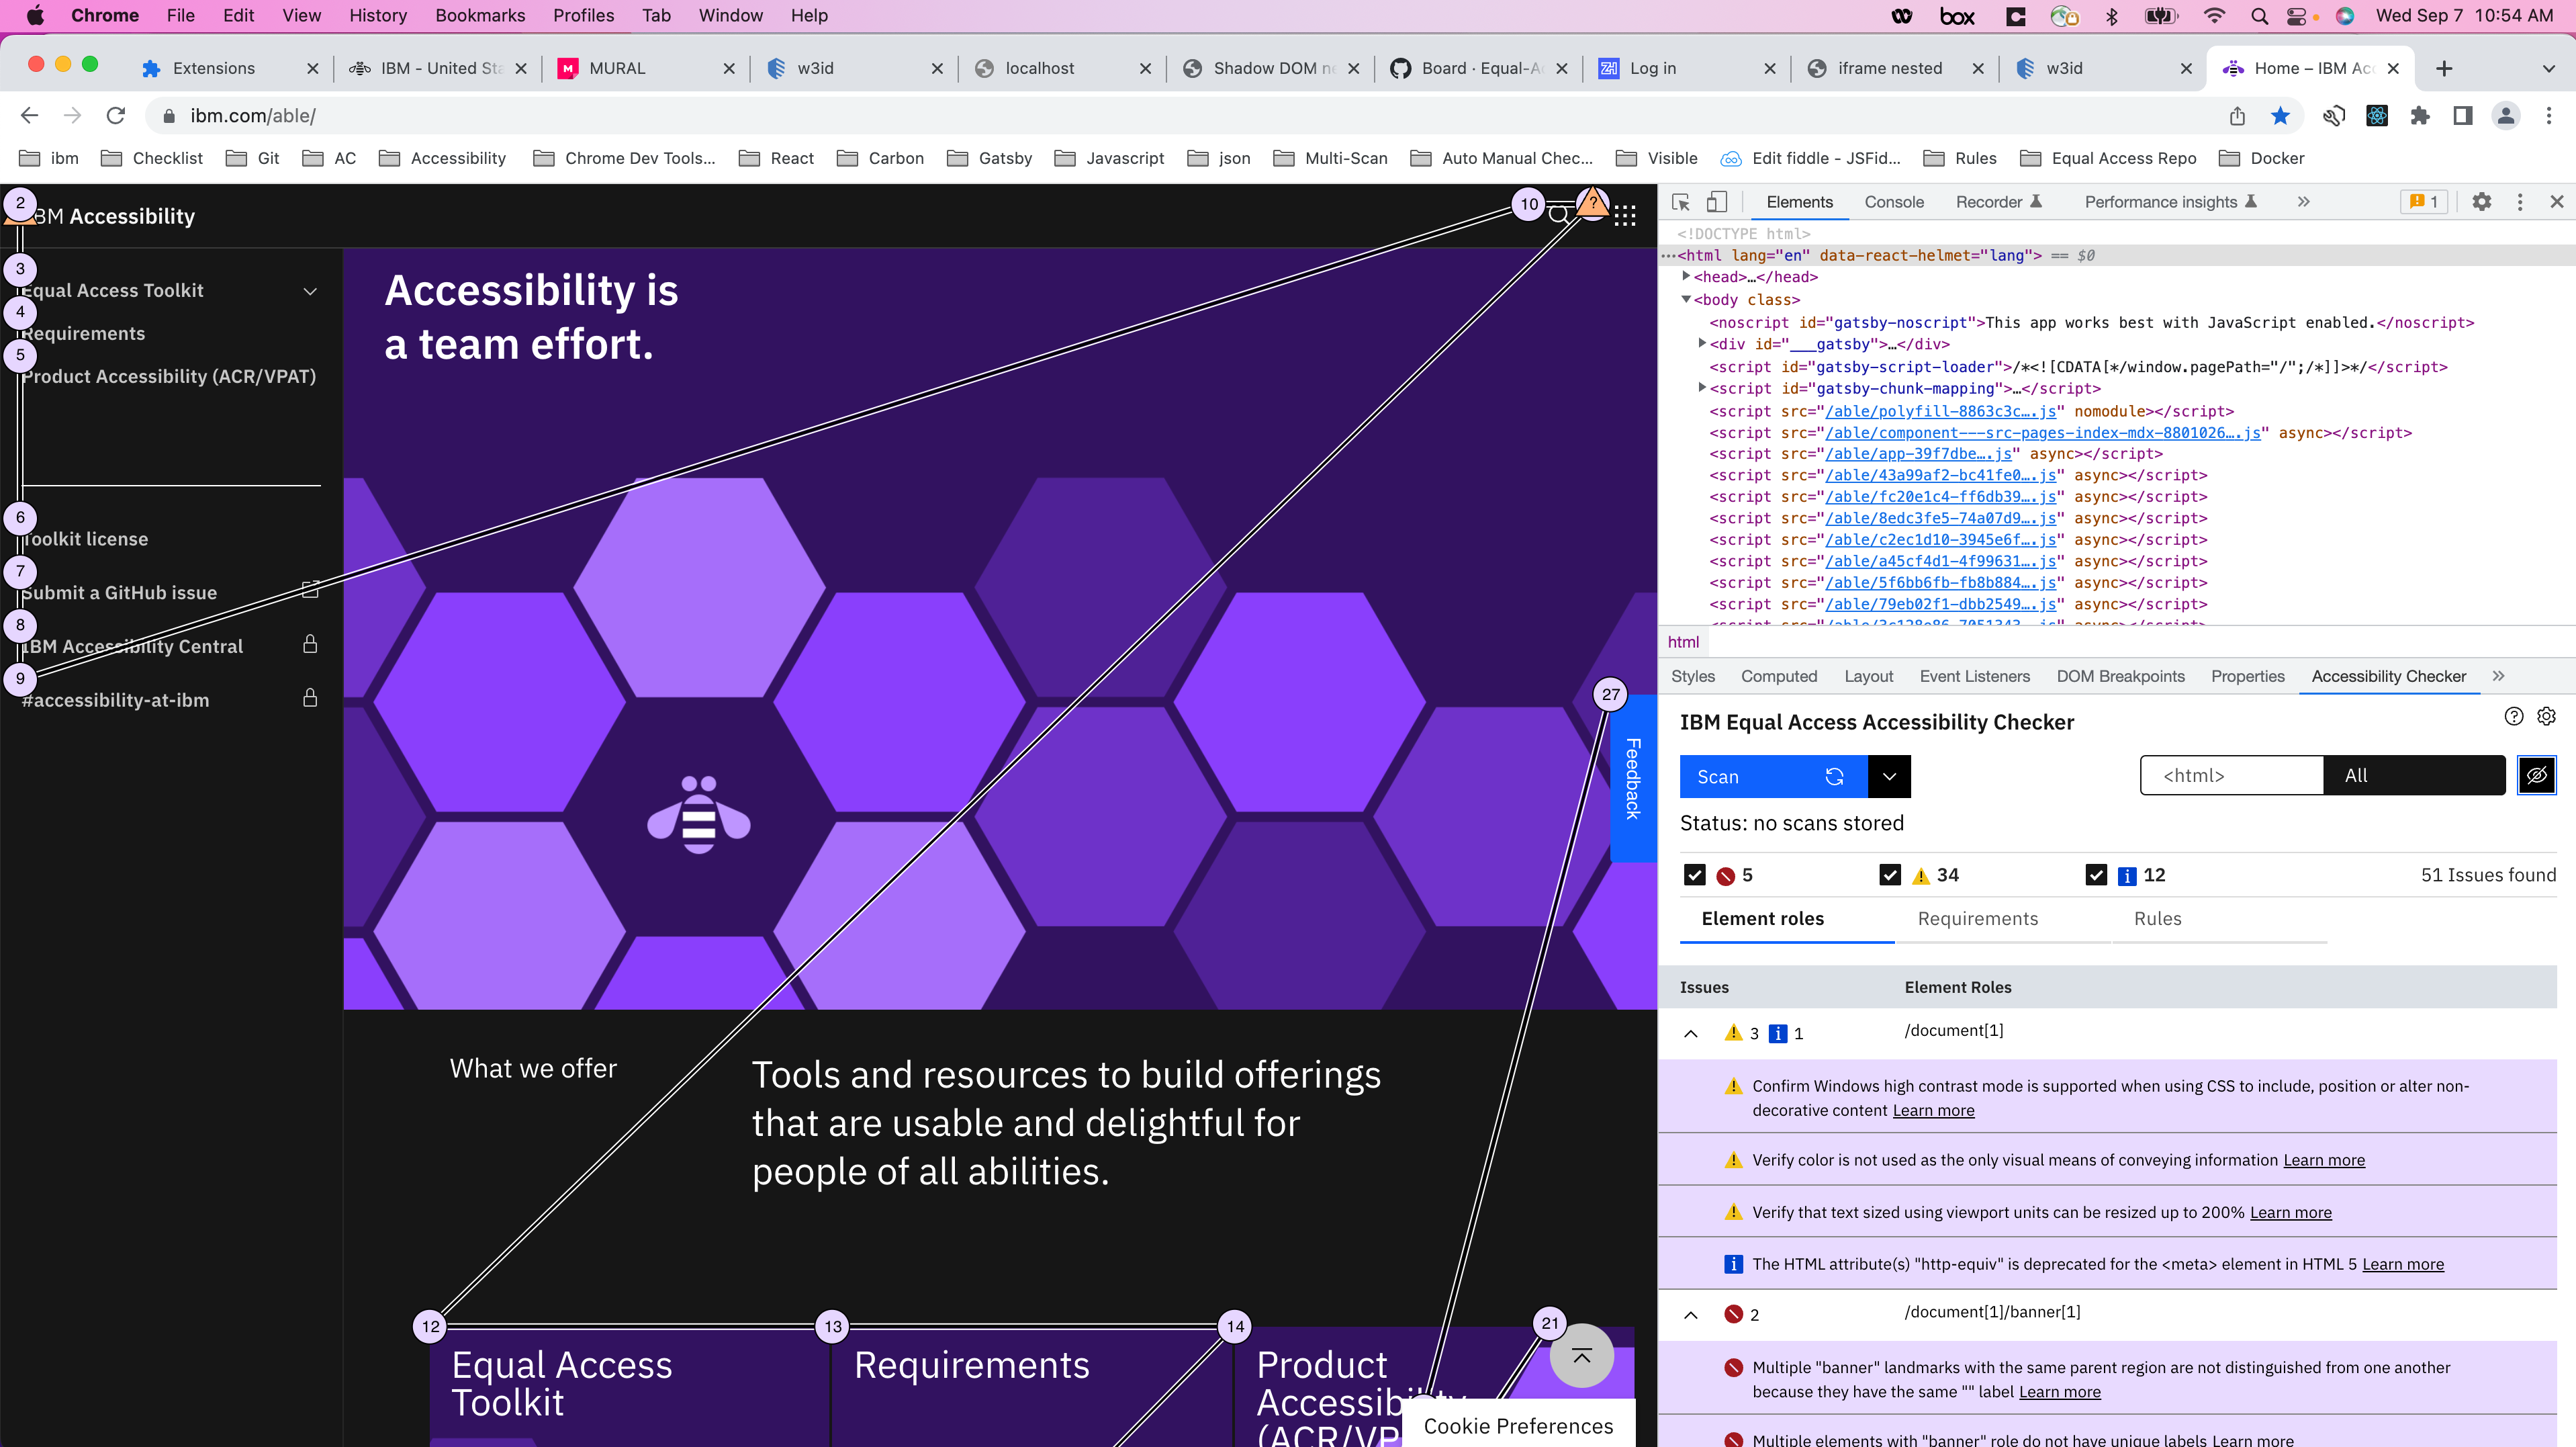Uncheck the violations filter checkbox showing 5
Viewport: 2576px width, 1447px height.
pyautogui.click(x=1695, y=875)
